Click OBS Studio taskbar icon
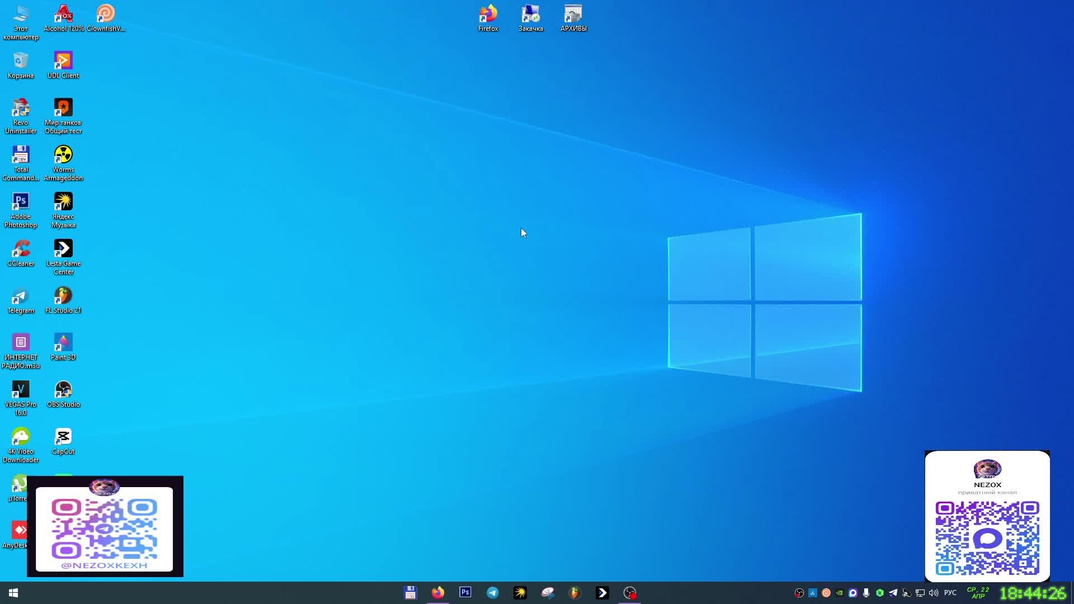The width and height of the screenshot is (1074, 604). tap(630, 593)
